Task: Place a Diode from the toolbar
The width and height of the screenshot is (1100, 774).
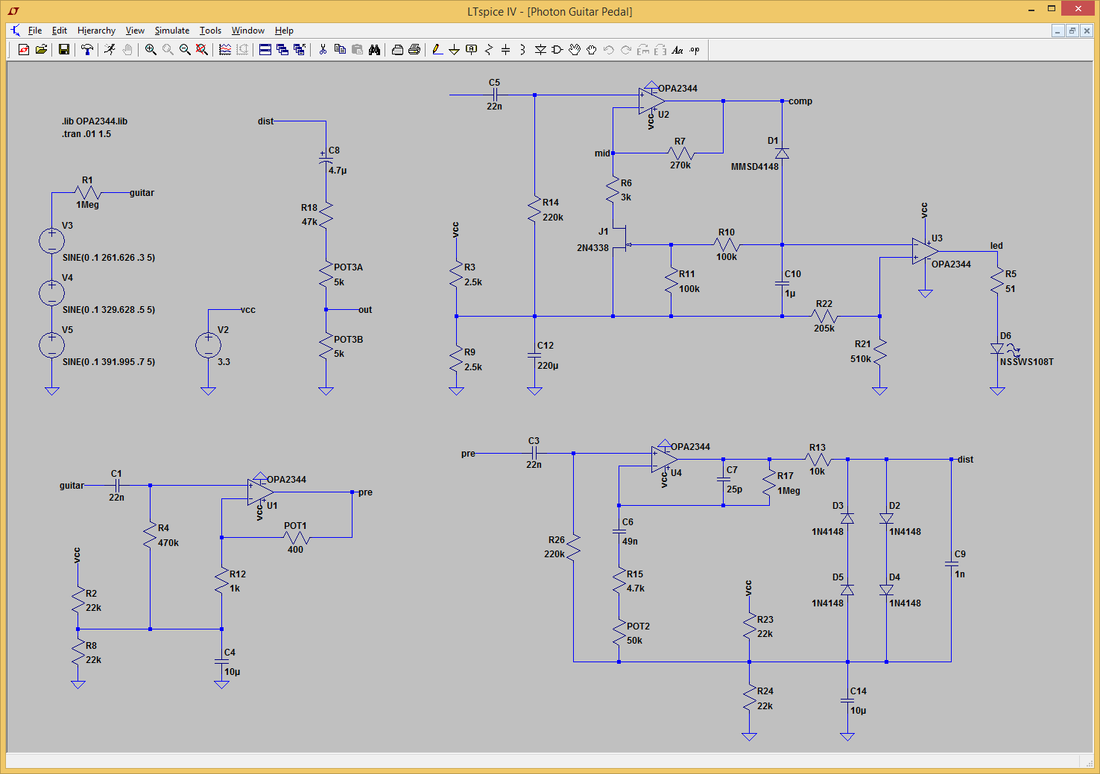Action: 540,50
